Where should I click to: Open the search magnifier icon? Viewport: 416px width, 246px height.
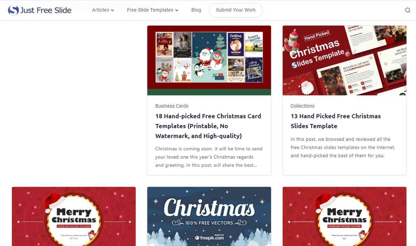coord(408,10)
